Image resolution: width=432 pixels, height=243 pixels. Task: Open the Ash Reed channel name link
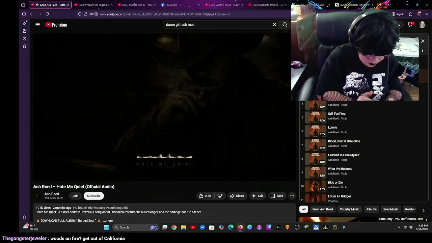(x=52, y=194)
